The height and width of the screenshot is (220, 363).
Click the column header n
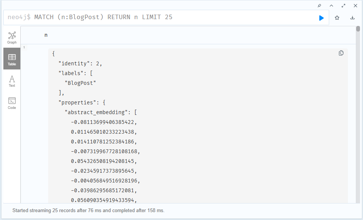pyautogui.click(x=46, y=35)
